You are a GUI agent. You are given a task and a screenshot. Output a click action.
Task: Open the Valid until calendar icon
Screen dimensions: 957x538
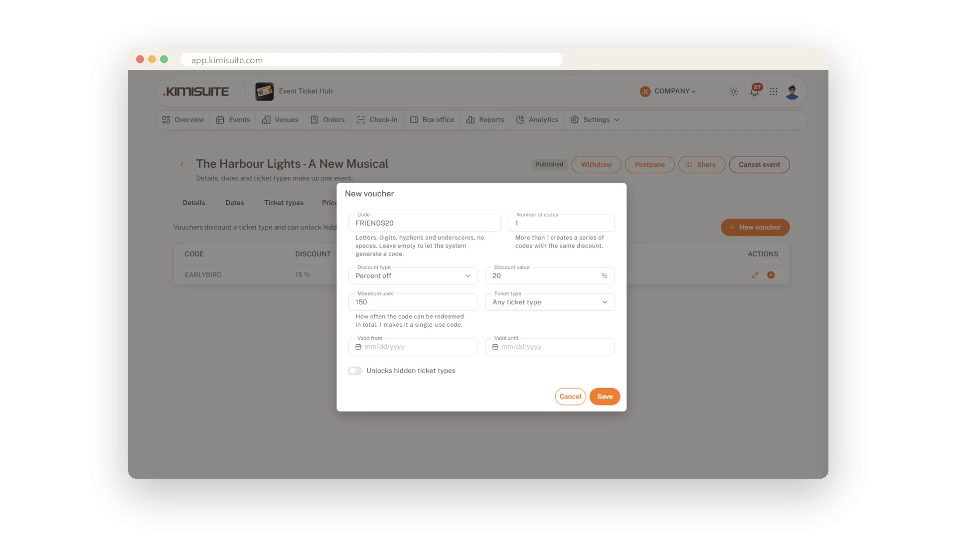(495, 347)
